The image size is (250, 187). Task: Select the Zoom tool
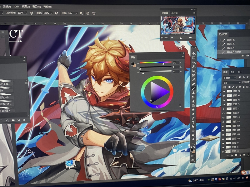tap(193, 139)
